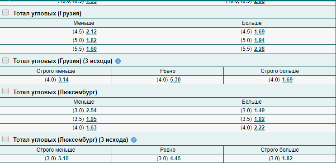Tick checkbox for Тотал угловых (Люксембург) (3 исхода)

pyautogui.click(x=5, y=139)
